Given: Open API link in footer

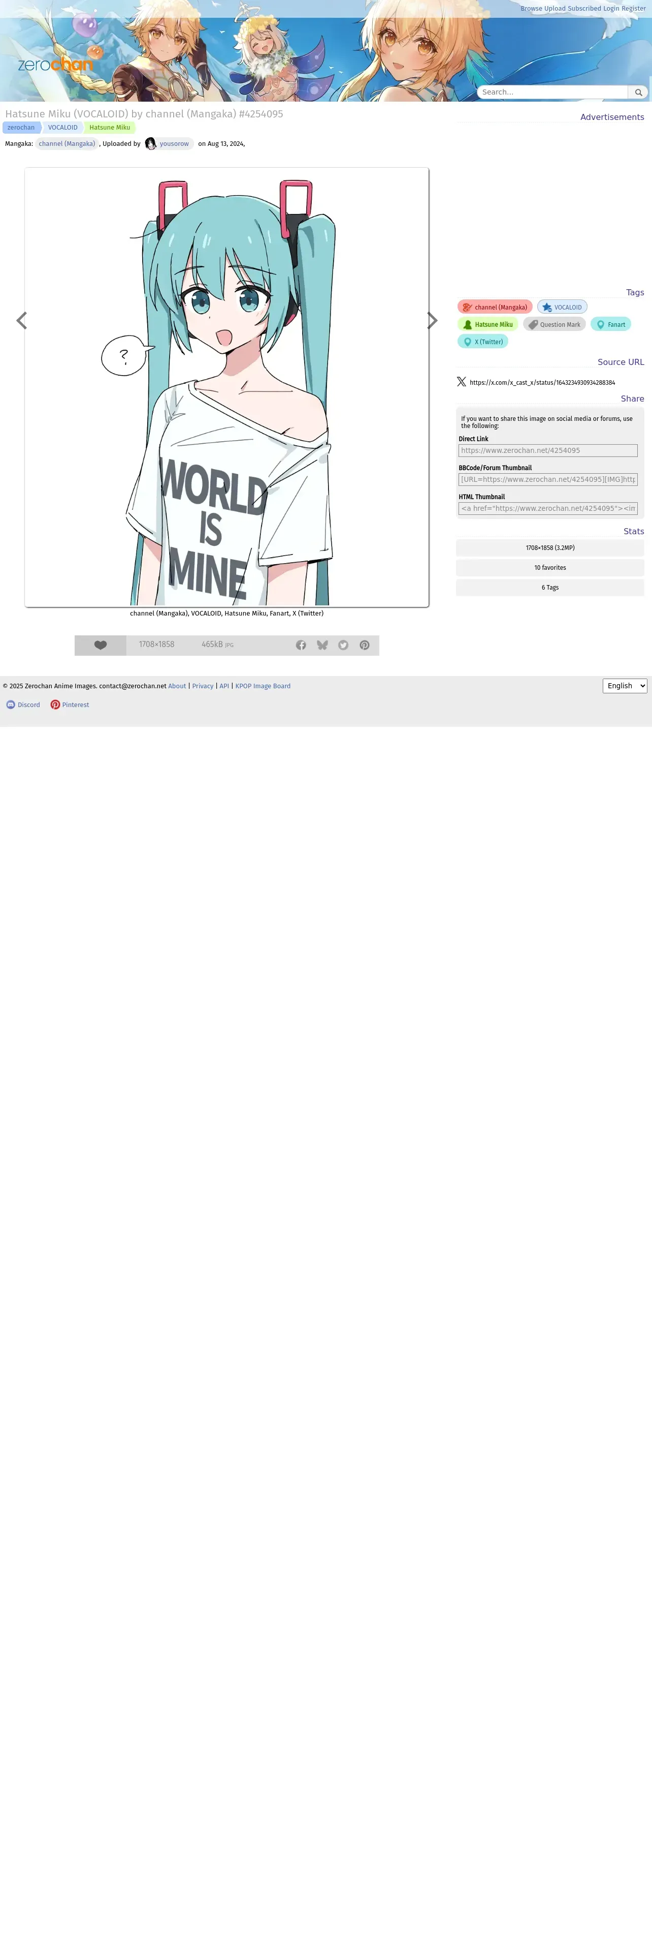Looking at the screenshot, I should 224,686.
